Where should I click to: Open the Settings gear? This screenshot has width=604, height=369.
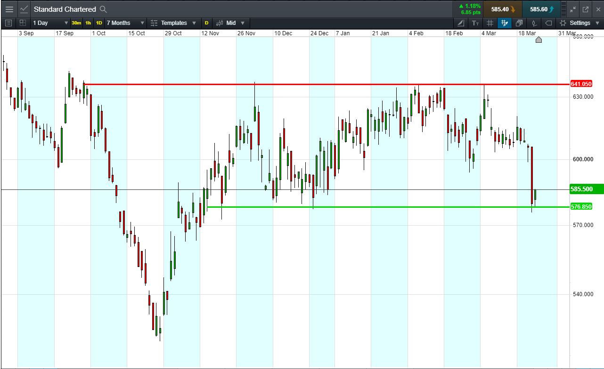[563, 23]
